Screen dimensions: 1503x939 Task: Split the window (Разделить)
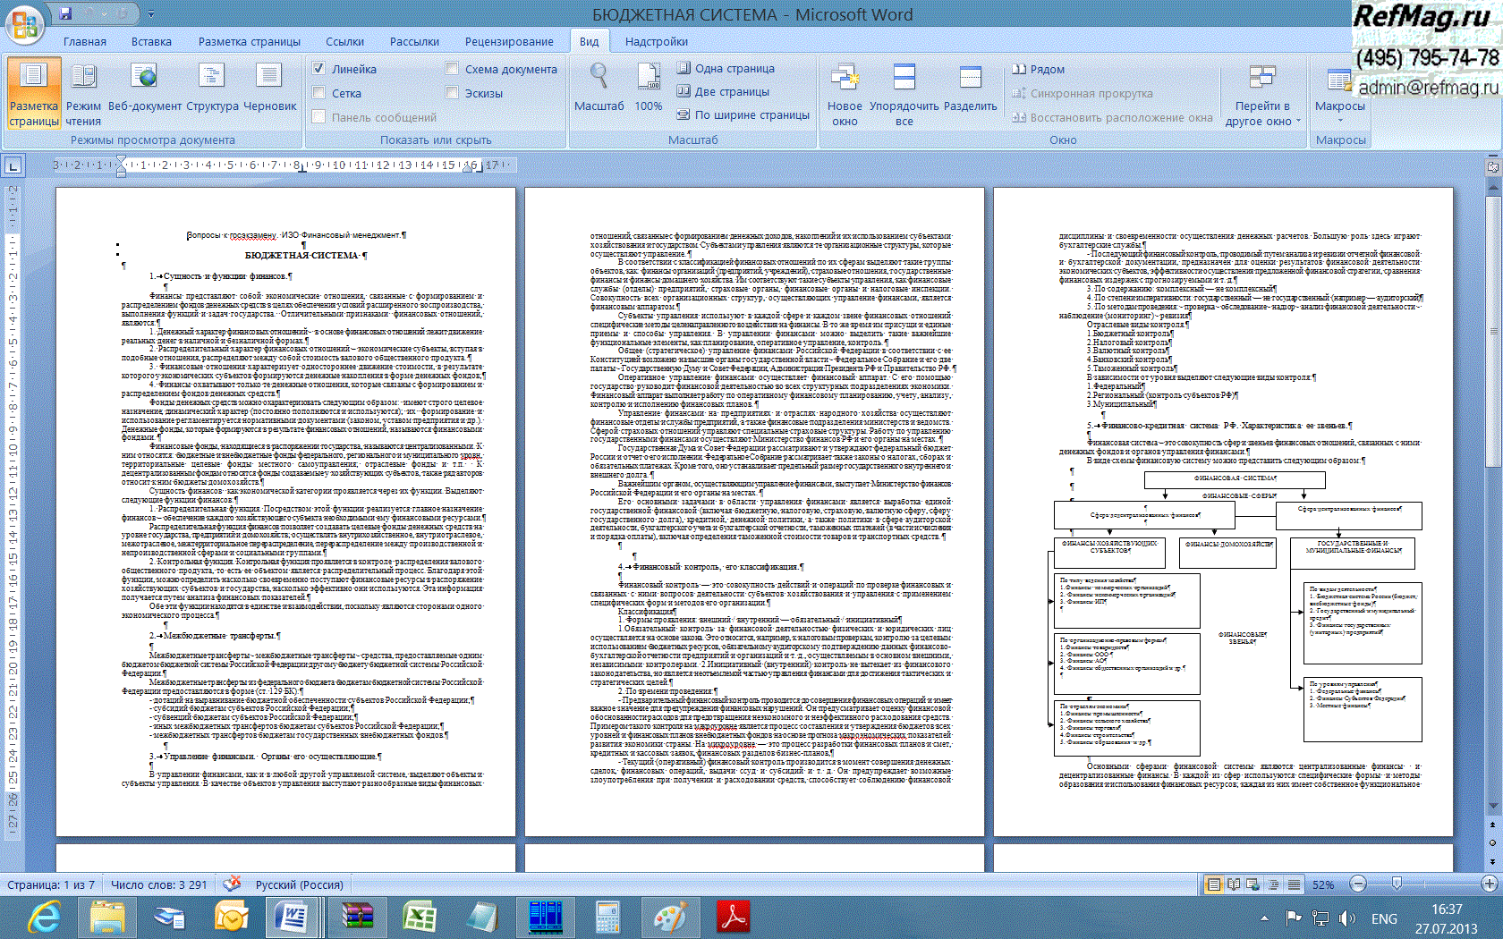[970, 89]
